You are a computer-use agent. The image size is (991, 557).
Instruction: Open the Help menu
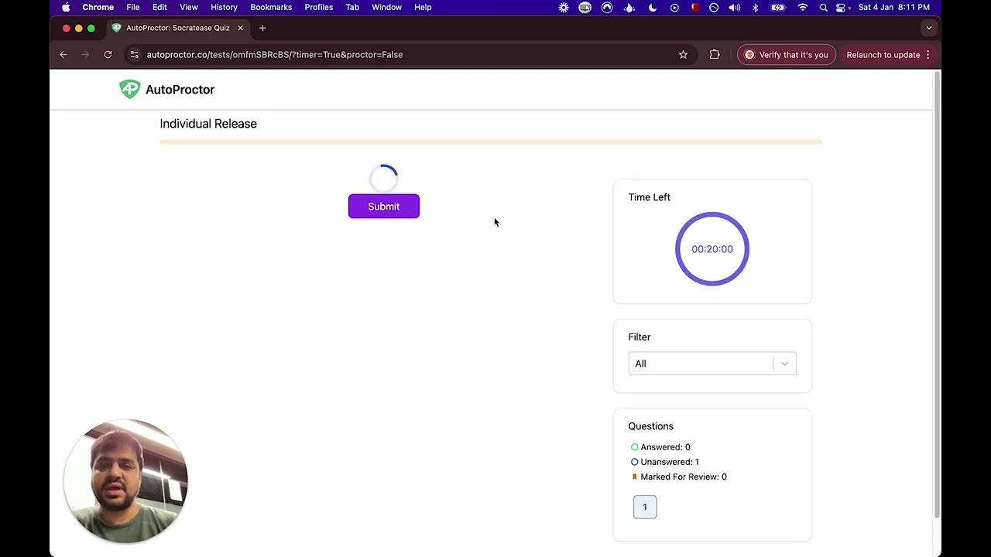click(423, 7)
